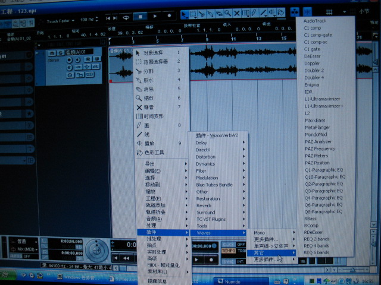The width and height of the screenshot is (381, 285).
Task: Return to start in bottom transport panel
Action: pos(115,258)
